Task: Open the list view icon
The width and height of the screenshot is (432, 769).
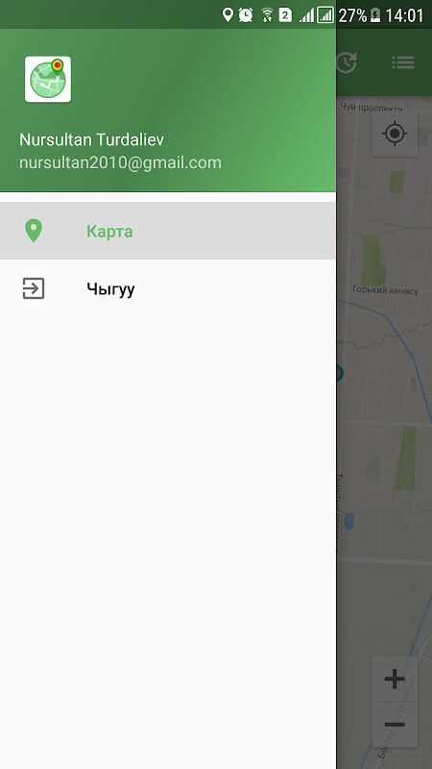Action: [x=403, y=62]
